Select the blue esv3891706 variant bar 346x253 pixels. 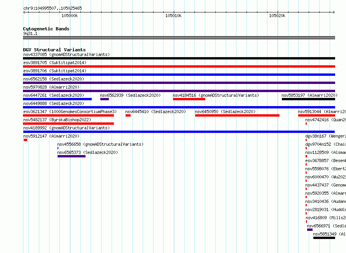point(179,75)
